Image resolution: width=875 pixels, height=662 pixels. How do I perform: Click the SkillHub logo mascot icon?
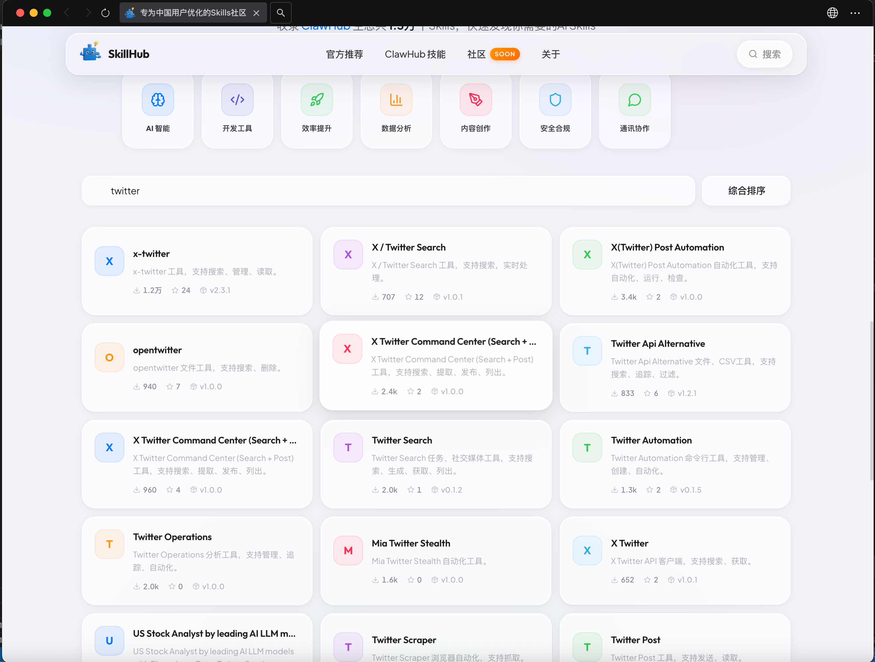point(91,53)
